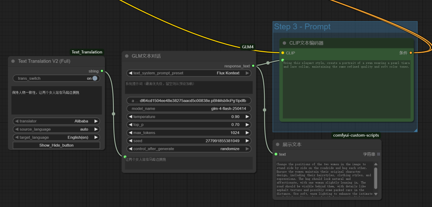Click the 展示文本 text input port

point(276,154)
